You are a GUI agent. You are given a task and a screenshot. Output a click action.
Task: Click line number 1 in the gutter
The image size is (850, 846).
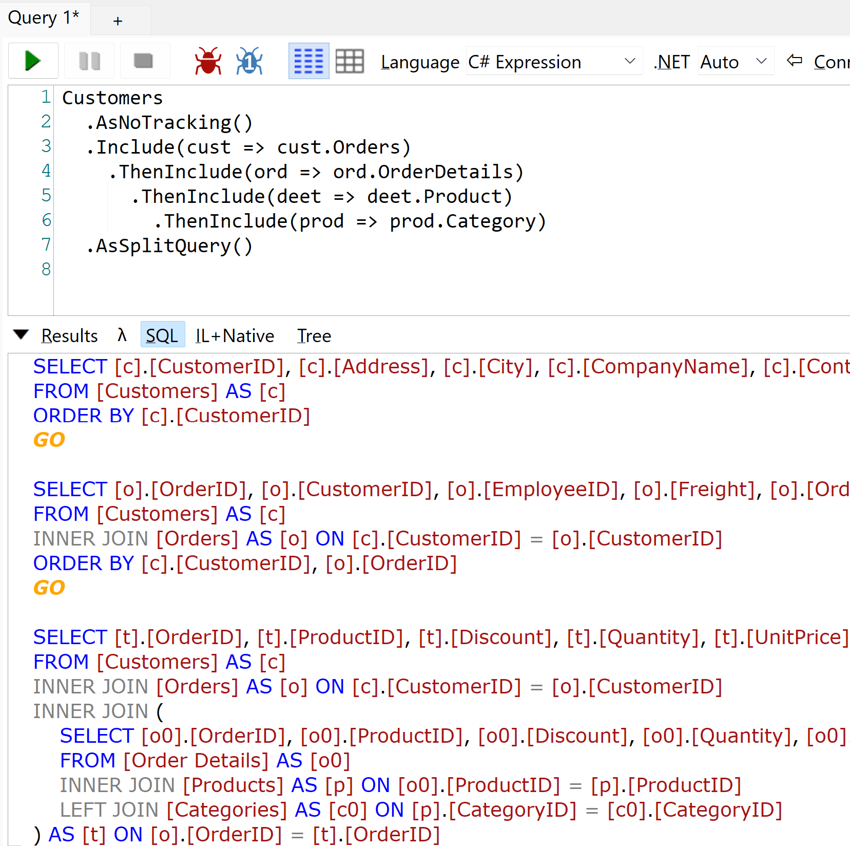pos(46,97)
